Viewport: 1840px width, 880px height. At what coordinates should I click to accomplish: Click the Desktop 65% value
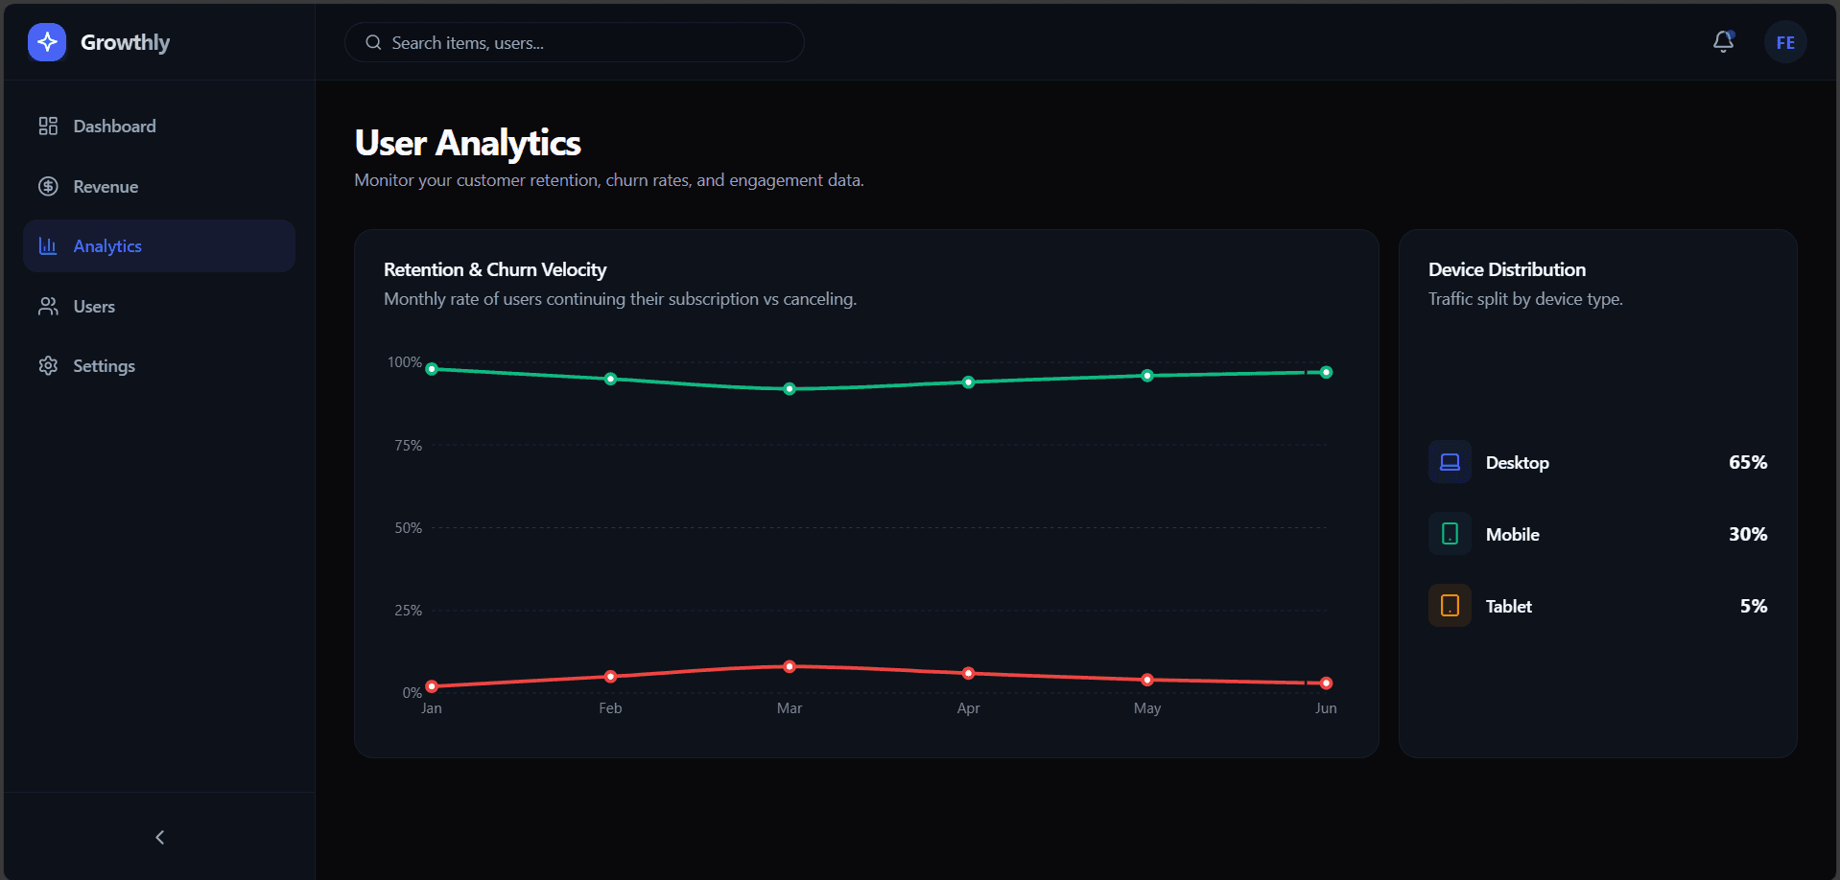(x=1747, y=462)
